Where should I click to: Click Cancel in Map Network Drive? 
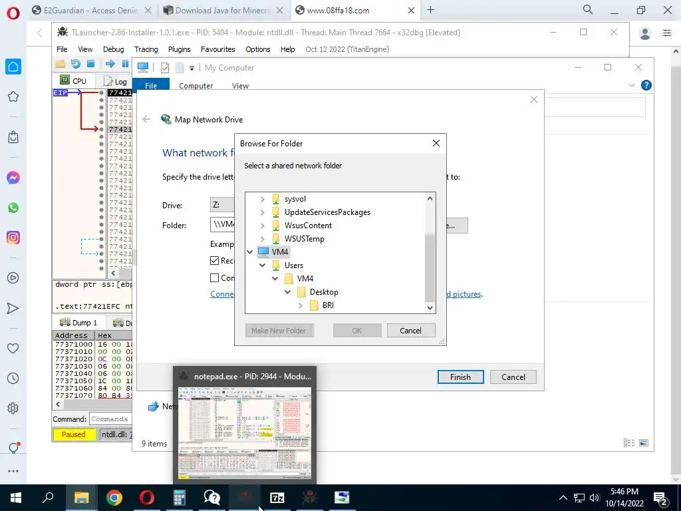point(513,377)
